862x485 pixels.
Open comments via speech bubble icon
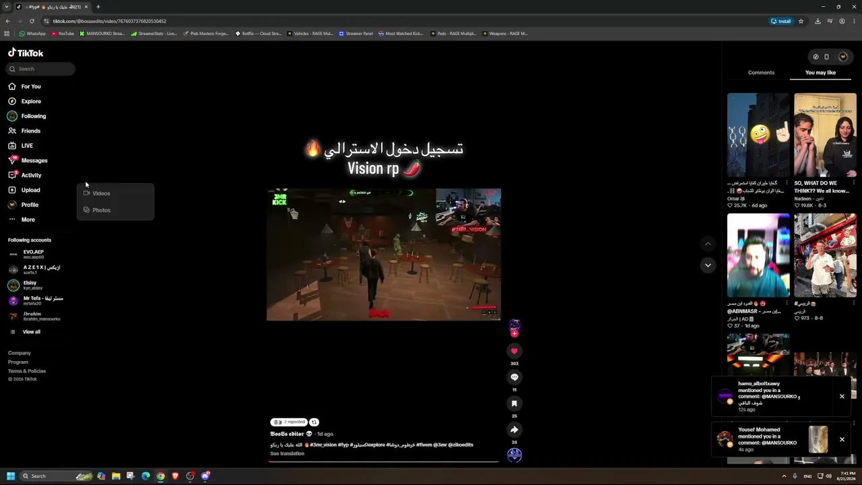tap(514, 377)
